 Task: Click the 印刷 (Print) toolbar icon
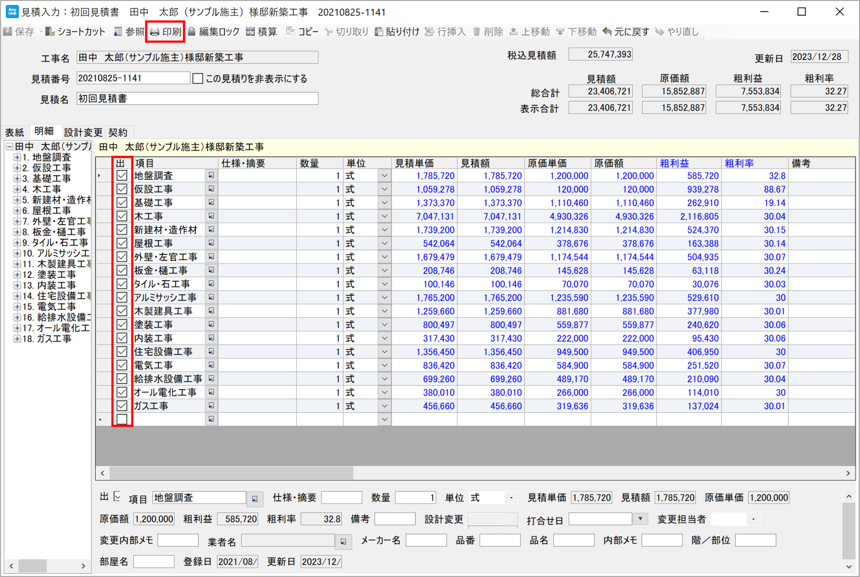tap(155, 32)
